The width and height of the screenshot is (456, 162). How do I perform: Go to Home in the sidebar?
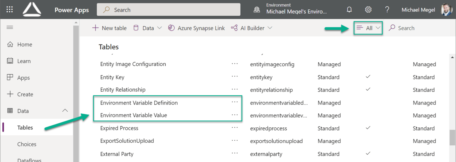[25, 44]
